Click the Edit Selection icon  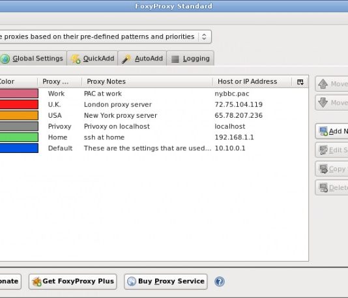[323, 150]
